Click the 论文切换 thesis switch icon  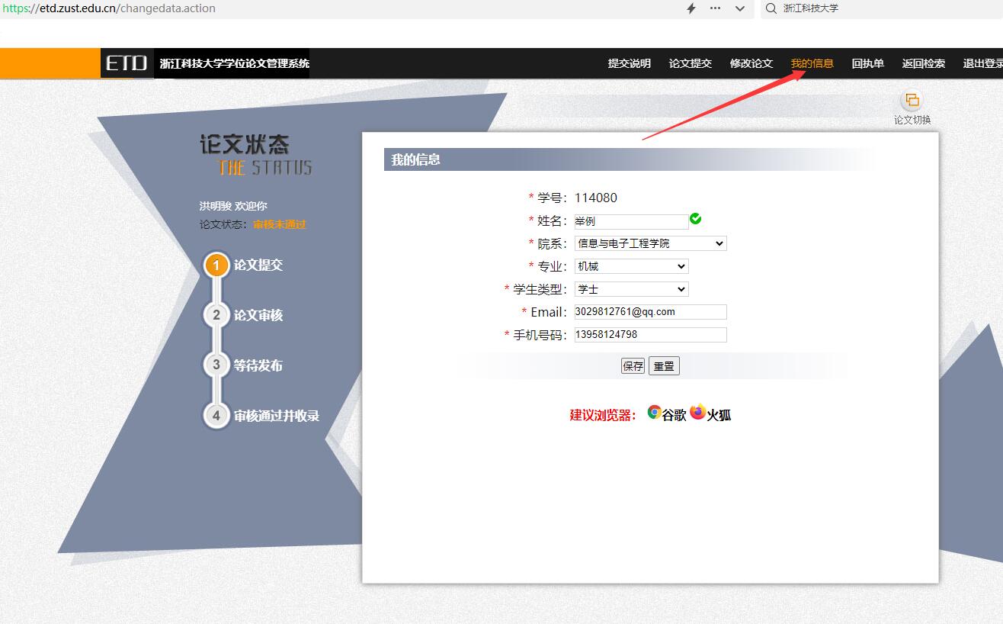click(x=912, y=101)
